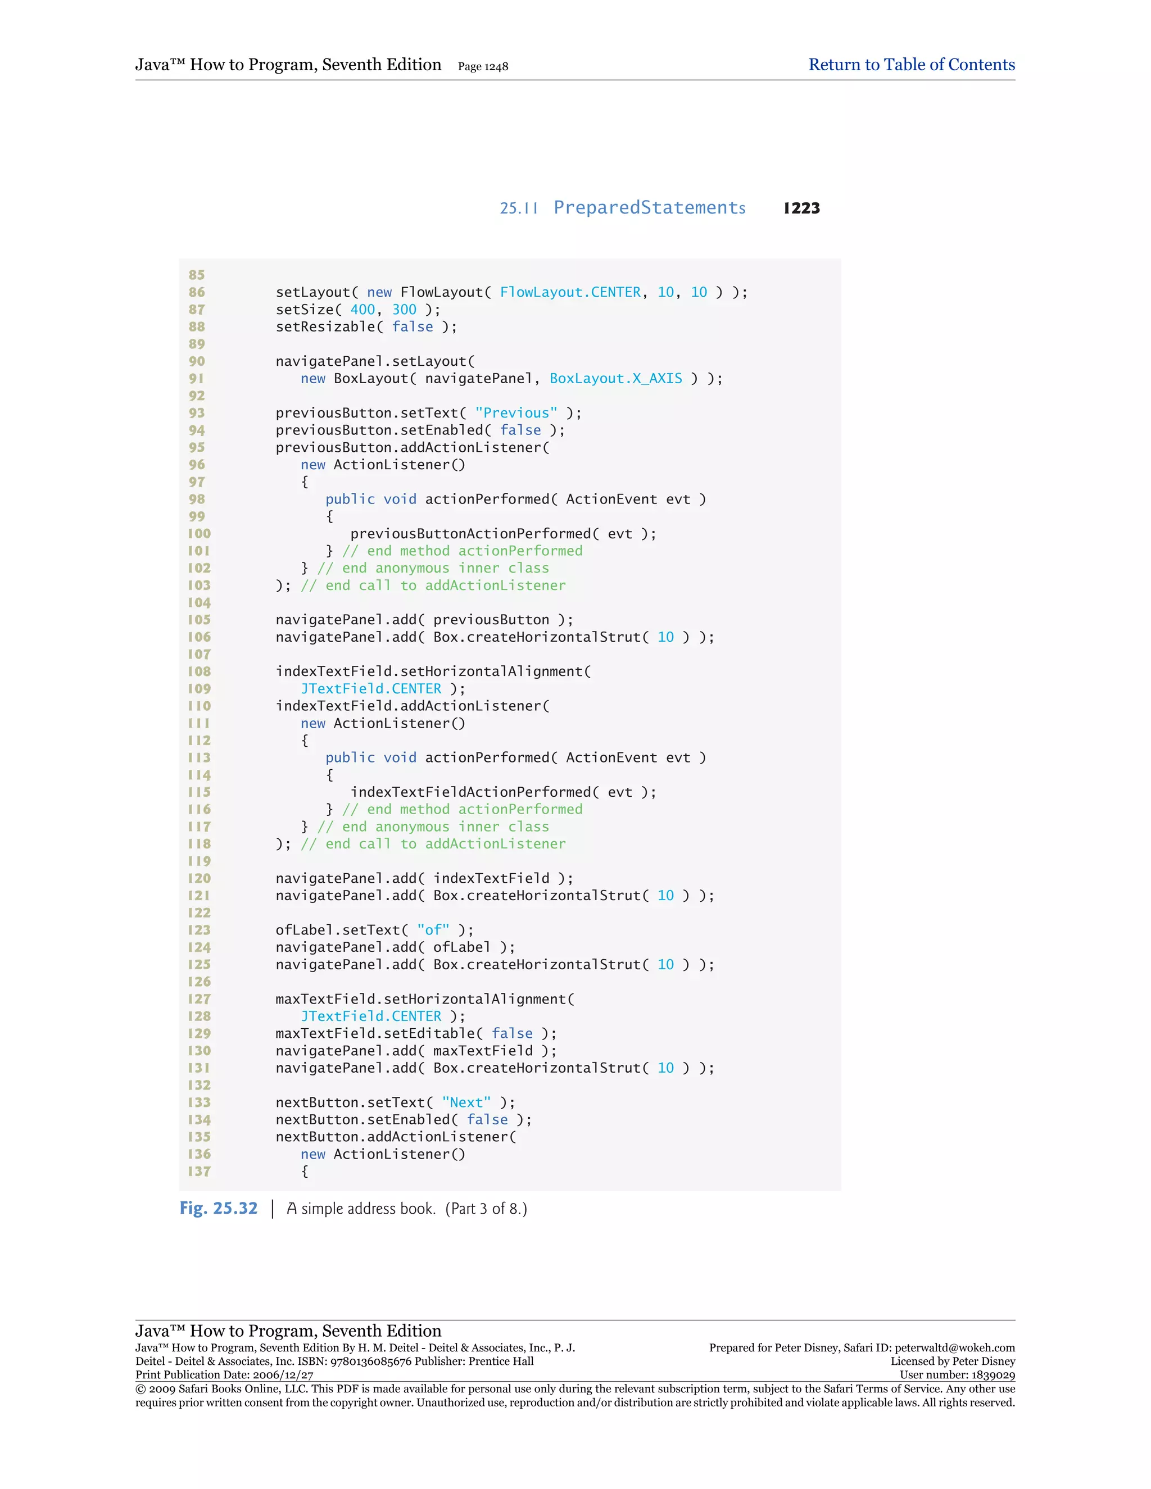Click the "Previous" string literal in code
Image resolution: width=1151 pixels, height=1489 pixels.
tap(515, 413)
